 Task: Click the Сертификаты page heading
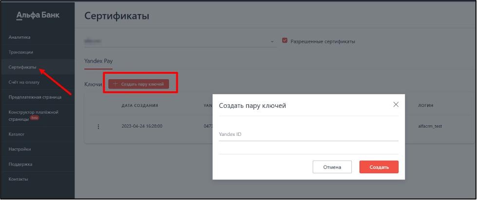click(117, 16)
